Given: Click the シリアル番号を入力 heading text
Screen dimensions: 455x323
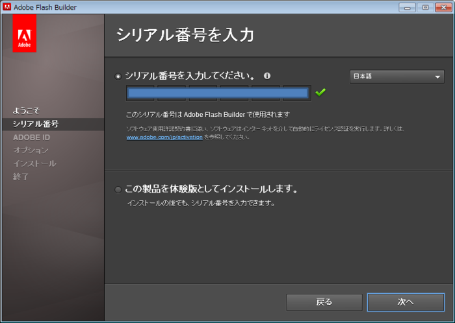Looking at the screenshot, I should [185, 35].
